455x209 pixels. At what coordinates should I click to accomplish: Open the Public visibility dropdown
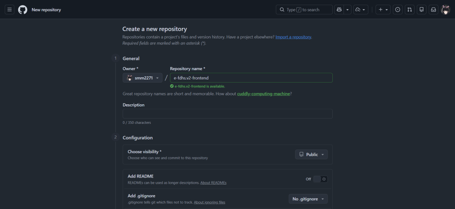311,154
